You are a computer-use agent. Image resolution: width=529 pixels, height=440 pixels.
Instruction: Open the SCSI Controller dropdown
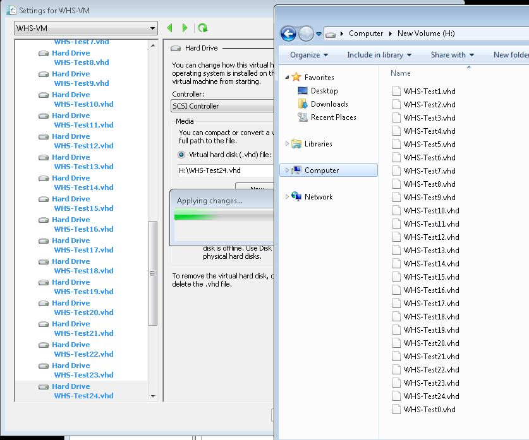tap(221, 106)
